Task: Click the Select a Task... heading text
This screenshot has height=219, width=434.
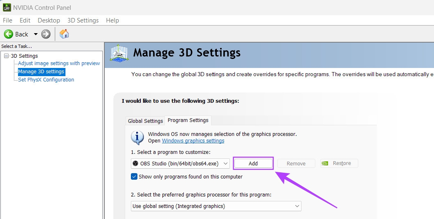Action: (17, 46)
